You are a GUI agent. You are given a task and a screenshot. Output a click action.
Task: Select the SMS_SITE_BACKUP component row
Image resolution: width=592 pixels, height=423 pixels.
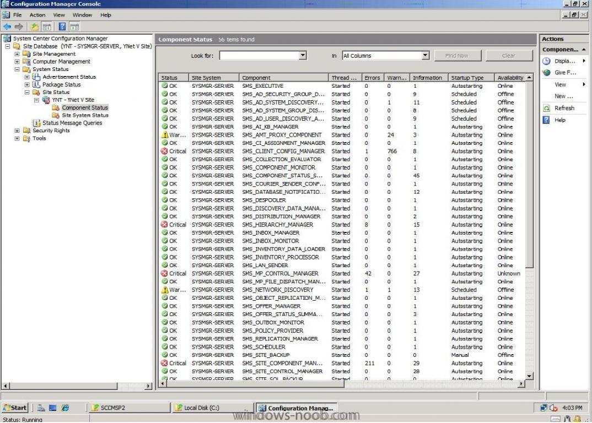point(342,355)
